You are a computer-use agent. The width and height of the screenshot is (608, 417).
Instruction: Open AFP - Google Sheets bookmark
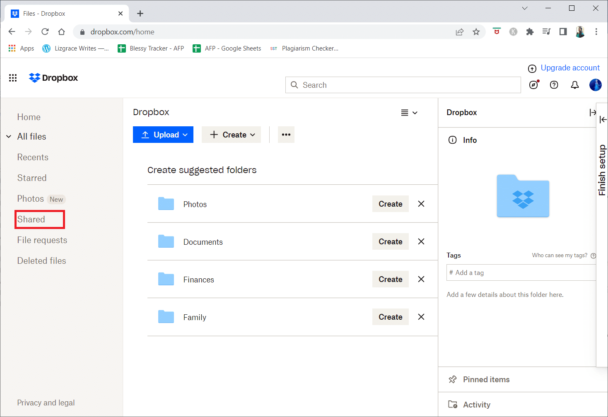pyautogui.click(x=227, y=48)
